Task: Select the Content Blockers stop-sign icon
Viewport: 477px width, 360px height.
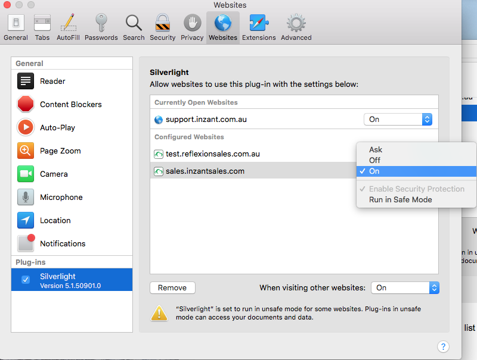Action: coord(26,104)
